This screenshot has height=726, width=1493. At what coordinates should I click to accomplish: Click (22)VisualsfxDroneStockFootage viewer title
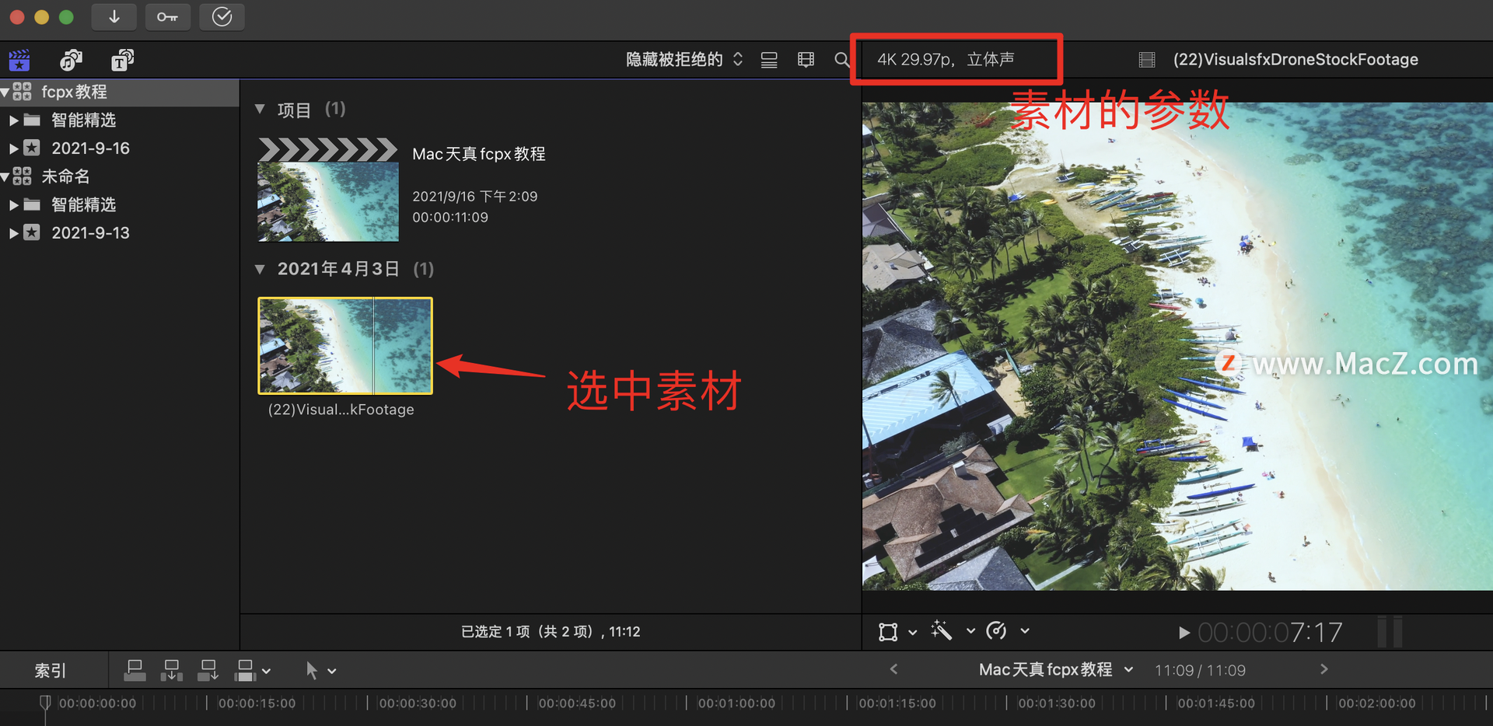[x=1295, y=60]
